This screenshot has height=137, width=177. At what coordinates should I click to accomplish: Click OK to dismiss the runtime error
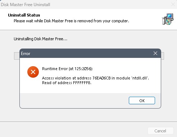pyautogui.click(x=142, y=100)
